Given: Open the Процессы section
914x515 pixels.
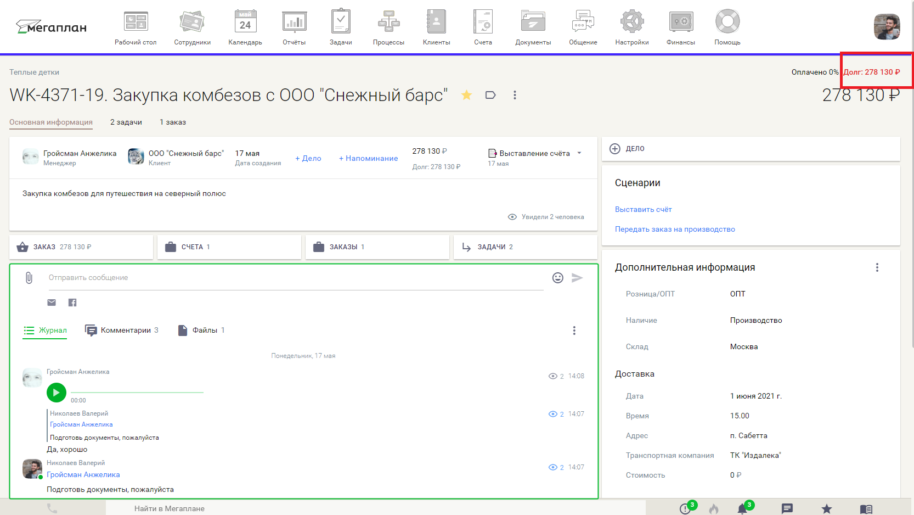Looking at the screenshot, I should point(388,27).
